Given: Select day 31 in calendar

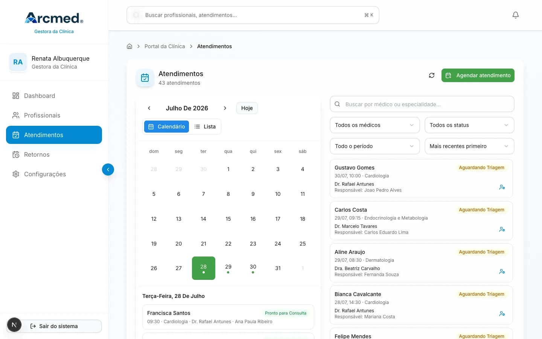Looking at the screenshot, I should (x=278, y=268).
